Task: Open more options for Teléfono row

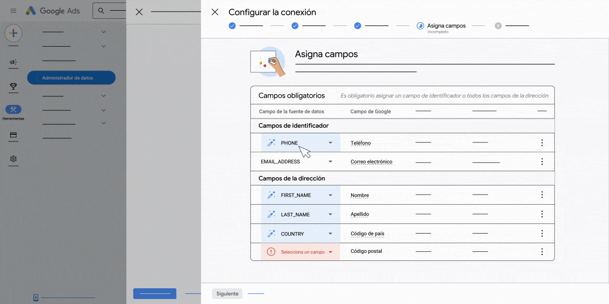Action: click(x=542, y=143)
